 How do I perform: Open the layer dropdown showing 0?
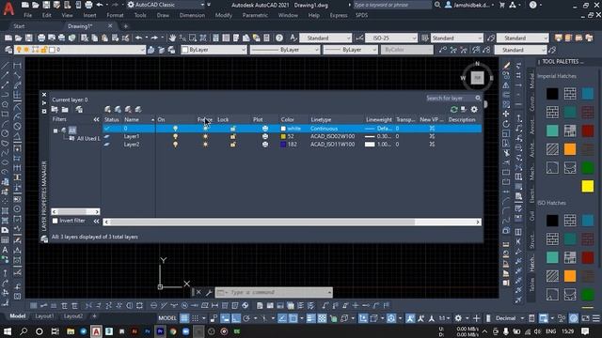[80, 50]
